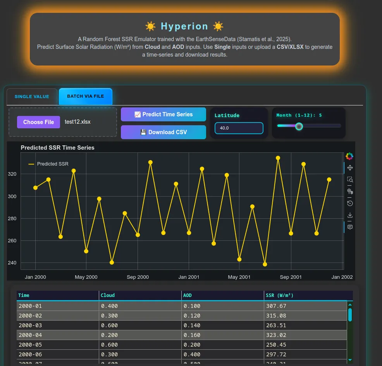
Task: Click the Bokeh logo icon
Action: click(349, 156)
